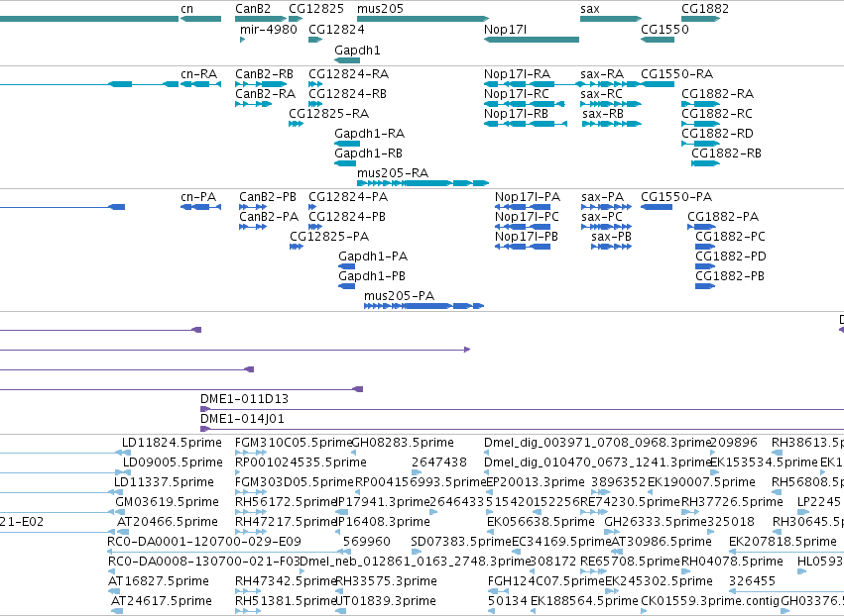844x616 pixels.
Task: Select transcript CG12825-RA label
Action: click(329, 114)
